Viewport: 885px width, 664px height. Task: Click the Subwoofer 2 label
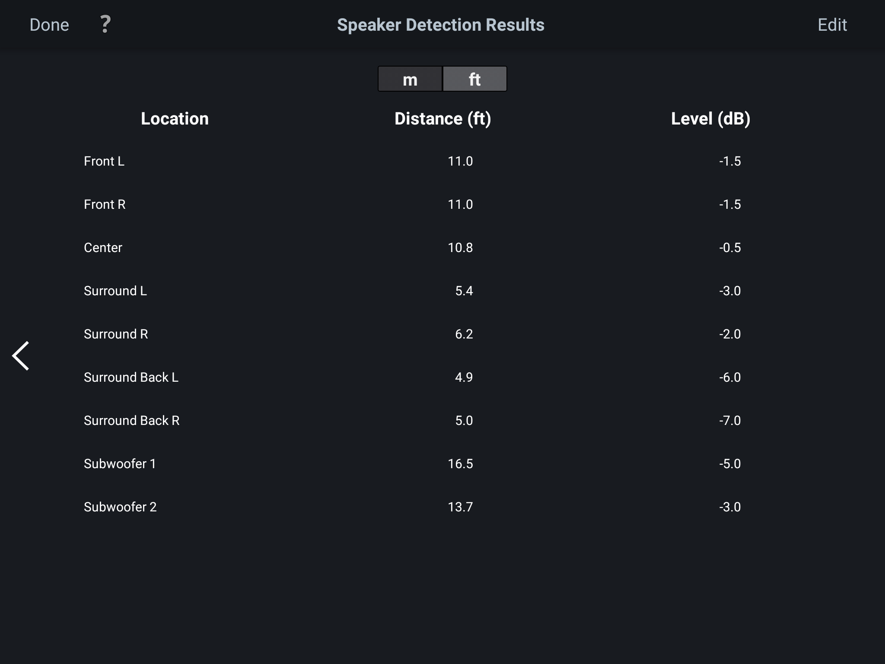[120, 507]
